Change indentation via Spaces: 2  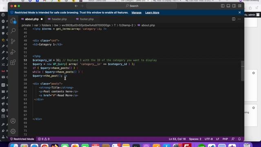195,139
